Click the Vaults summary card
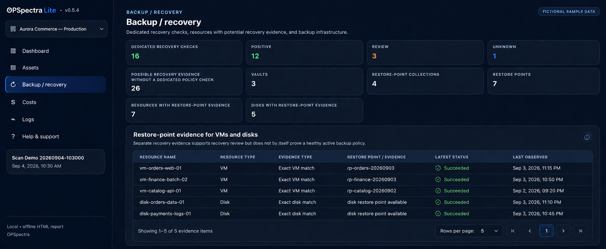Screen dimensions: 606x249 pos(305,81)
